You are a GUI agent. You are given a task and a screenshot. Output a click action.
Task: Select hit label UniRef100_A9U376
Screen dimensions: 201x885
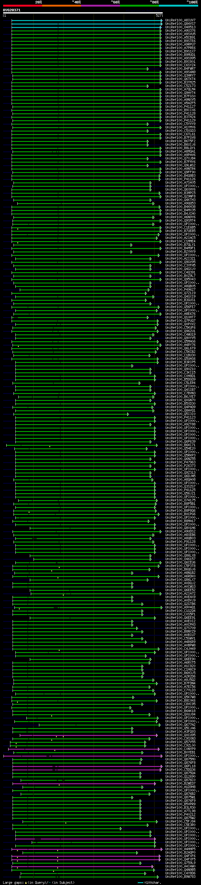(180, 30)
